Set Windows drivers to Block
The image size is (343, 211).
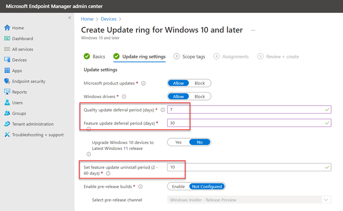[x=200, y=96]
